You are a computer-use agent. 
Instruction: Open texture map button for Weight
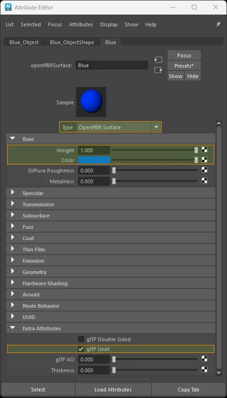pyautogui.click(x=204, y=150)
